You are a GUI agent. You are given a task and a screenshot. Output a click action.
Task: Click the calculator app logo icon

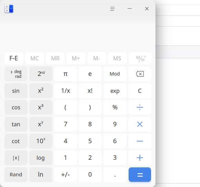[x=9, y=9]
